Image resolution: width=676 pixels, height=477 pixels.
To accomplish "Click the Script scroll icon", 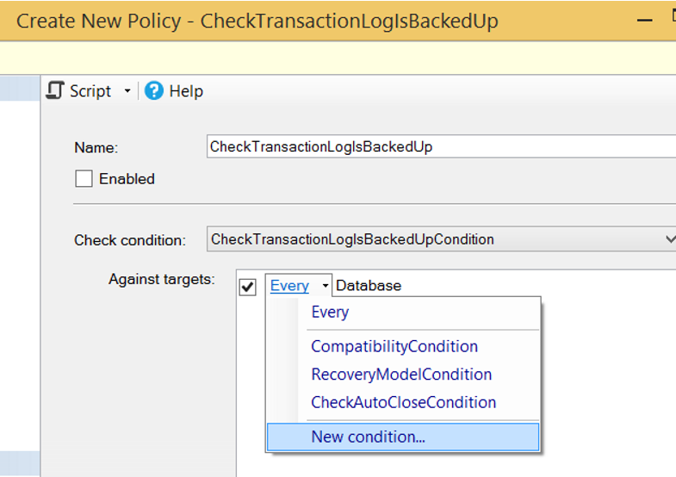I will (x=55, y=91).
